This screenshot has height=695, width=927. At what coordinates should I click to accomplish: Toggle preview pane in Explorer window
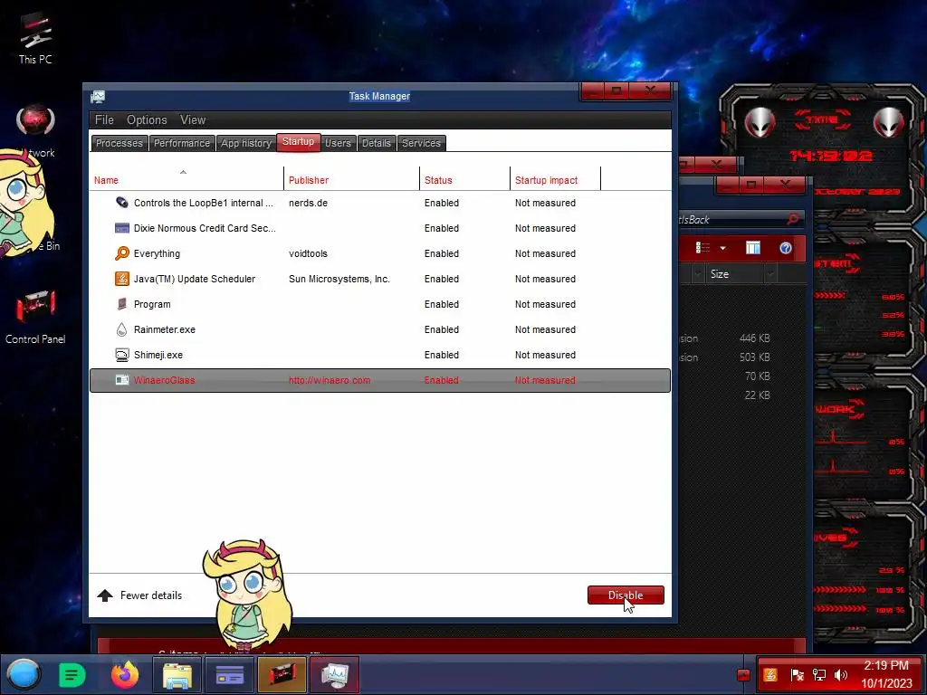coord(752,248)
